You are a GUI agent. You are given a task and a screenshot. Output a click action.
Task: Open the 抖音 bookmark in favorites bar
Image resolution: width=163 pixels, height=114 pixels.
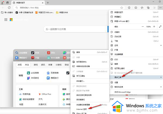24,12
